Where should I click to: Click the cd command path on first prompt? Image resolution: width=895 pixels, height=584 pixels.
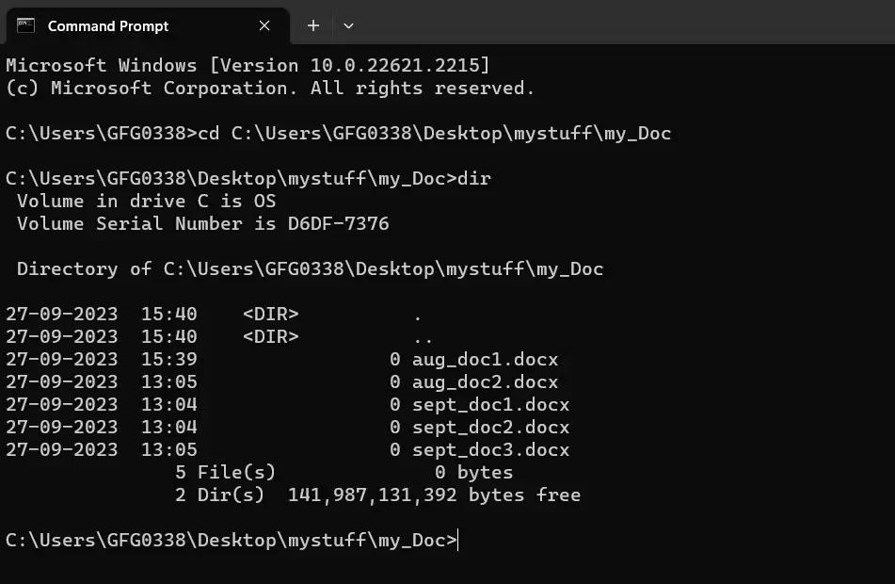pyautogui.click(x=451, y=133)
